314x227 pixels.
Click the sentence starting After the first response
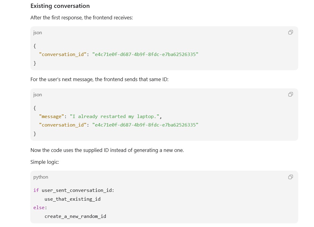[x=82, y=18]
